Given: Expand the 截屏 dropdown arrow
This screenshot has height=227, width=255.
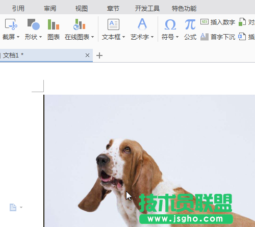Looking at the screenshot, I should 18,37.
